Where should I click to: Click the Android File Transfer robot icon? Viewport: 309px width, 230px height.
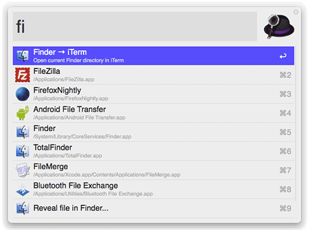tap(23, 113)
